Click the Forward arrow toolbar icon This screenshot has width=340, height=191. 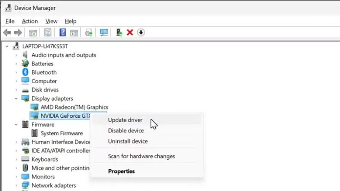[x=18, y=33]
